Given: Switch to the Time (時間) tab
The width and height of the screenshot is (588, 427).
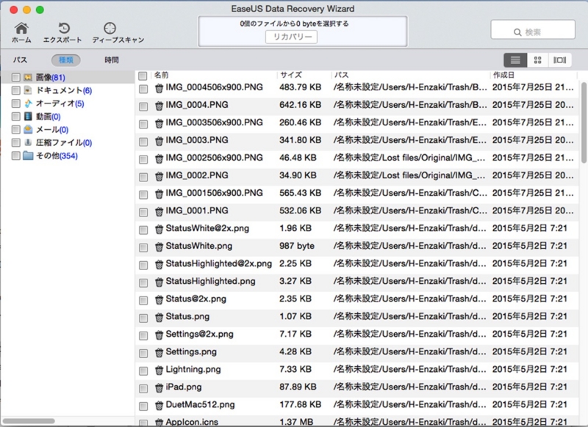Looking at the screenshot, I should pos(112,60).
